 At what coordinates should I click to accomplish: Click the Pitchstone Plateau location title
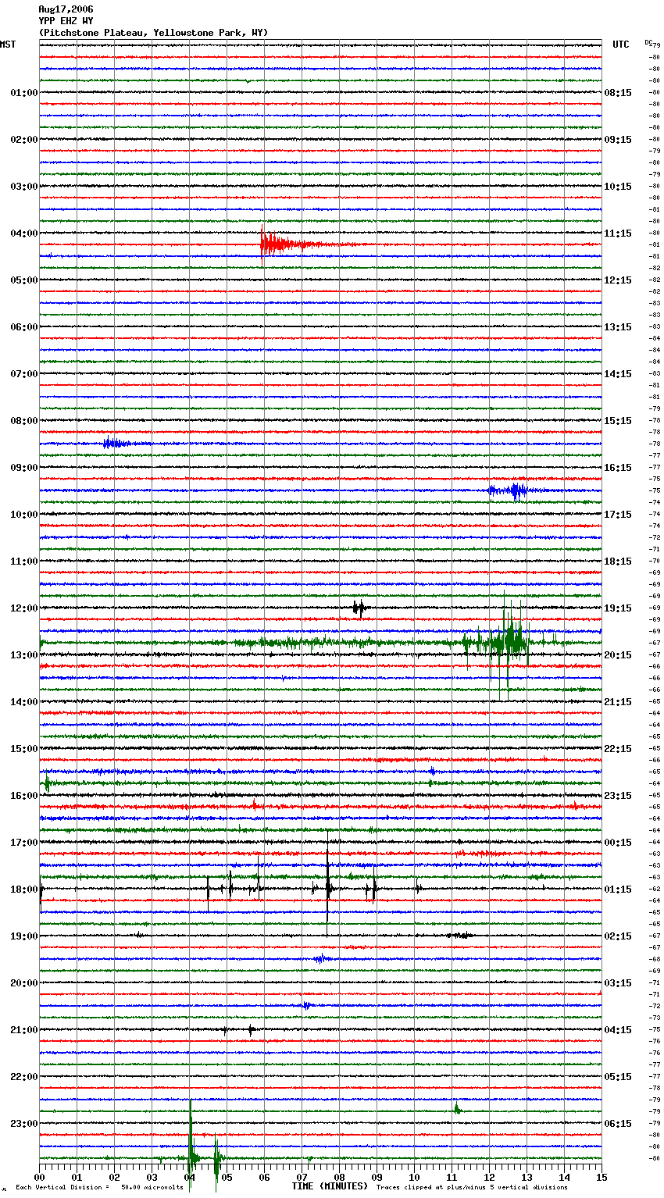pyautogui.click(x=153, y=33)
